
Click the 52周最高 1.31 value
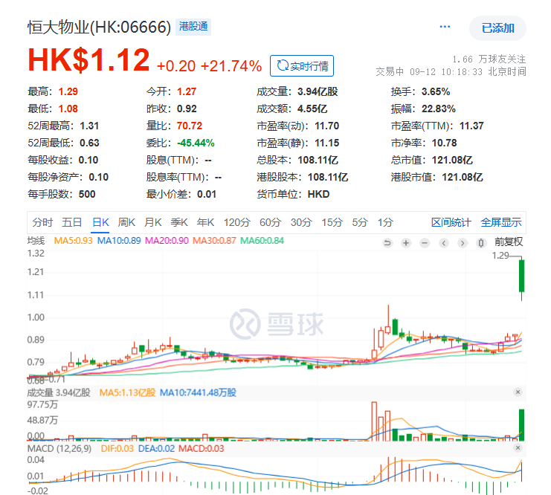pyautogui.click(x=89, y=126)
